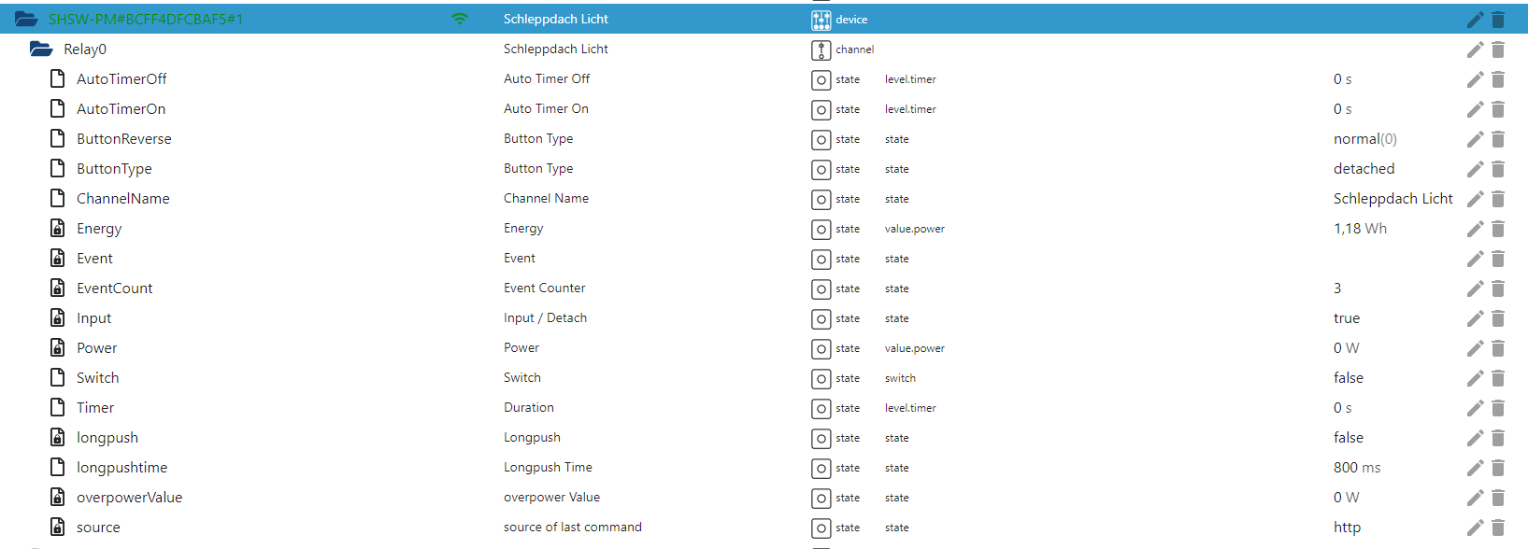Click the state icon for the Power row
This screenshot has width=1528, height=549.
tap(821, 348)
